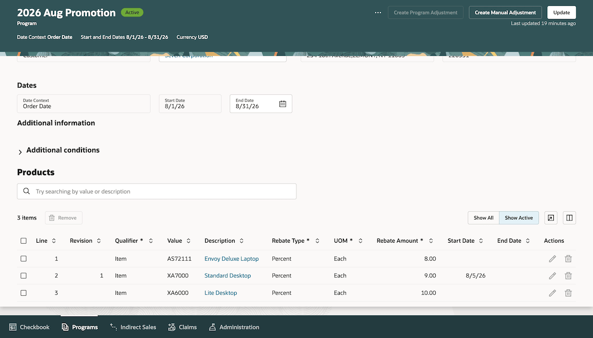Screen dimensions: 593x338
Task: Click the search magnifier icon in Products
Action: tap(26, 191)
